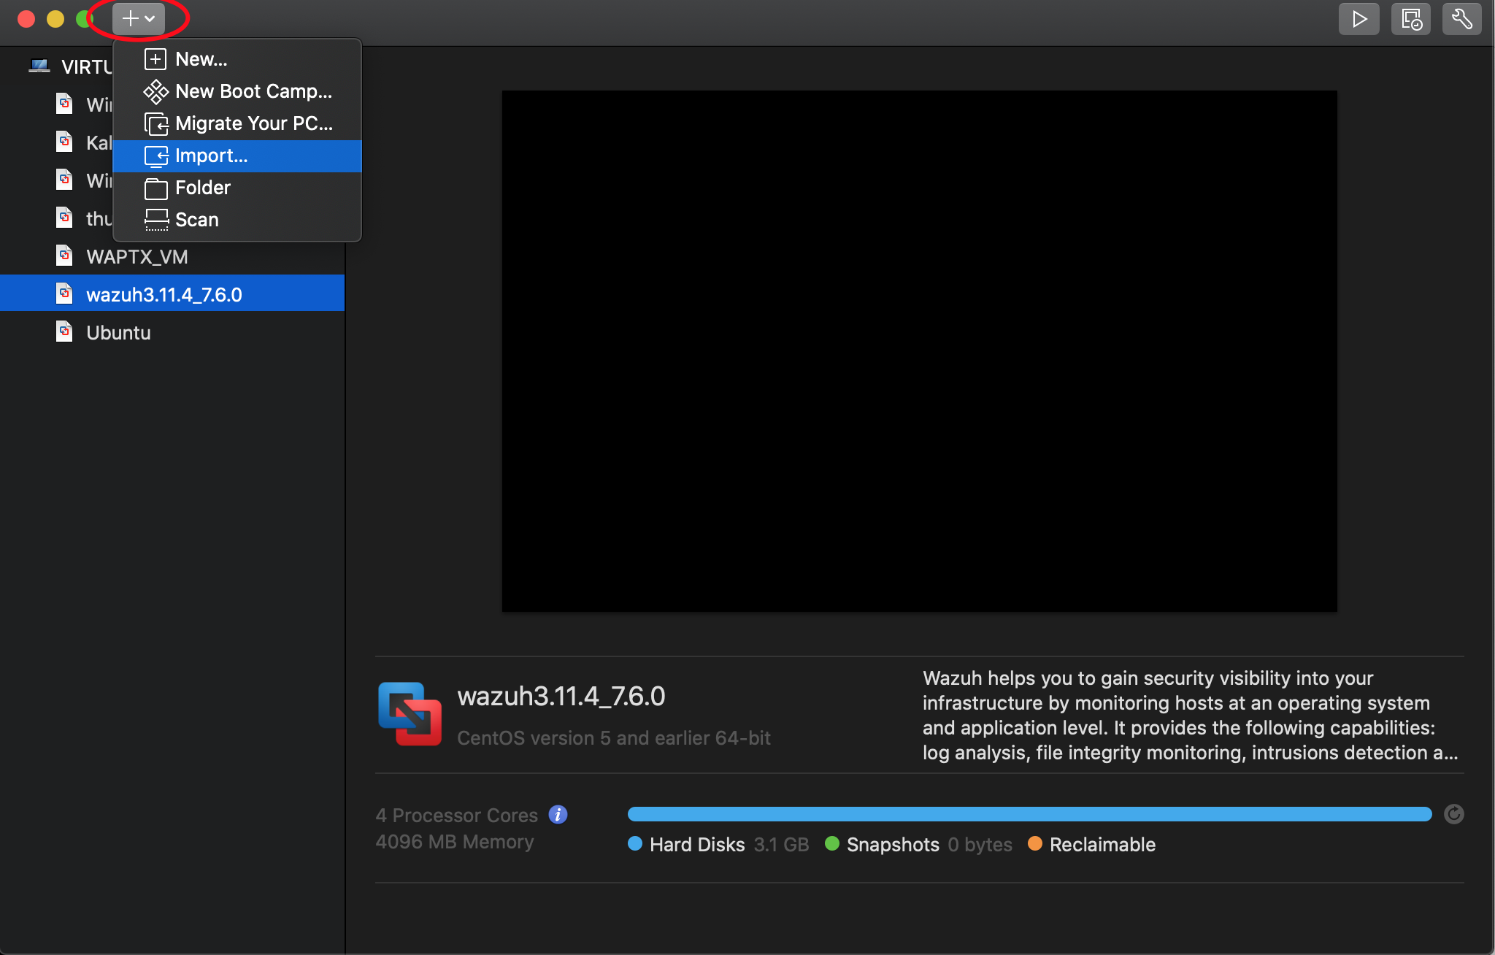Choose New... from the add menu
This screenshot has height=955, width=1495.
pyautogui.click(x=201, y=59)
